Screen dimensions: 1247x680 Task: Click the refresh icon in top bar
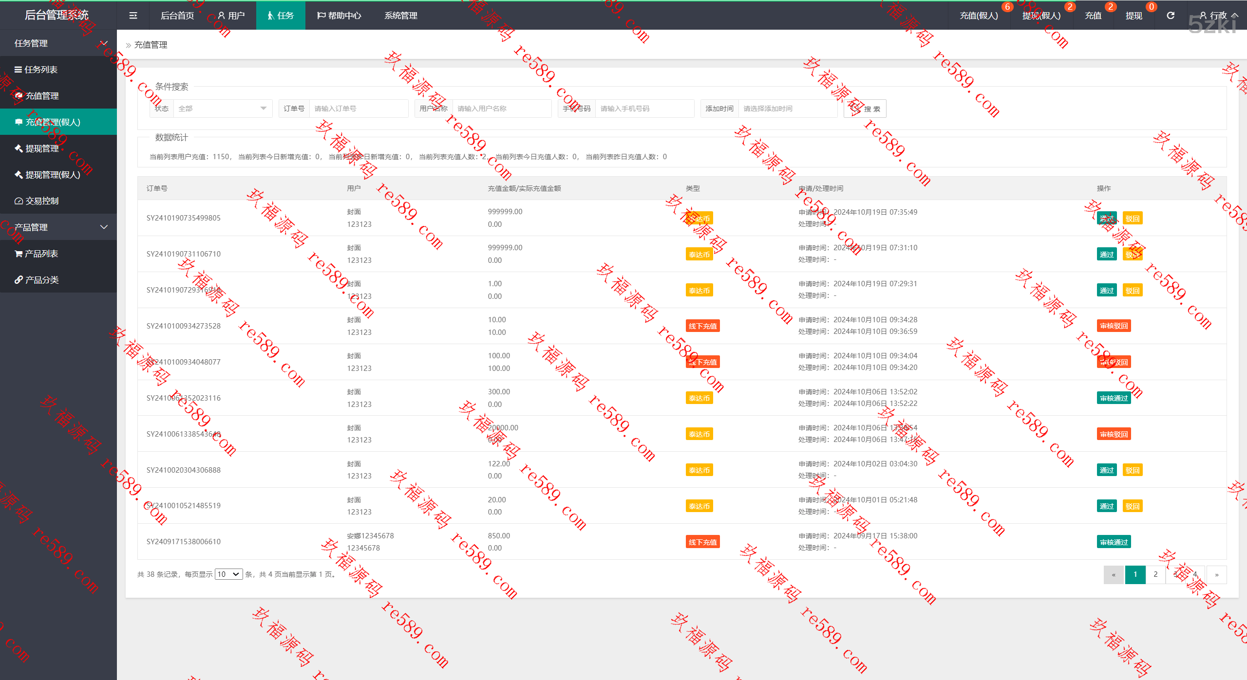click(1171, 16)
